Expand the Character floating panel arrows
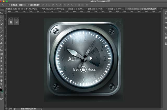The height and width of the screenshot is (110, 167). pyautogui.click(x=18, y=18)
